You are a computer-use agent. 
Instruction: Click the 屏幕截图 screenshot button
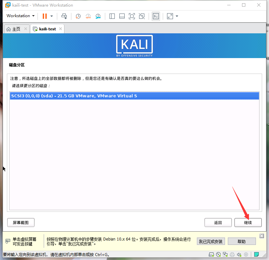click(21, 223)
